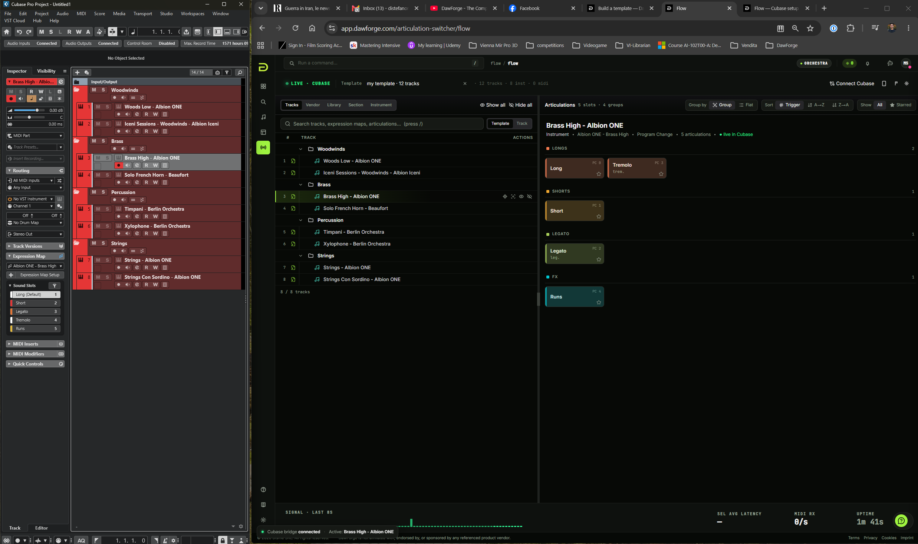Solo the Strings folder track in Cubase
Viewport: 918px width, 544px height.
[103, 243]
